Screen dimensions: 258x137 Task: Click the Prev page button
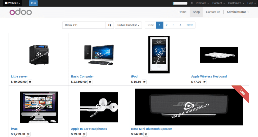coord(151,25)
